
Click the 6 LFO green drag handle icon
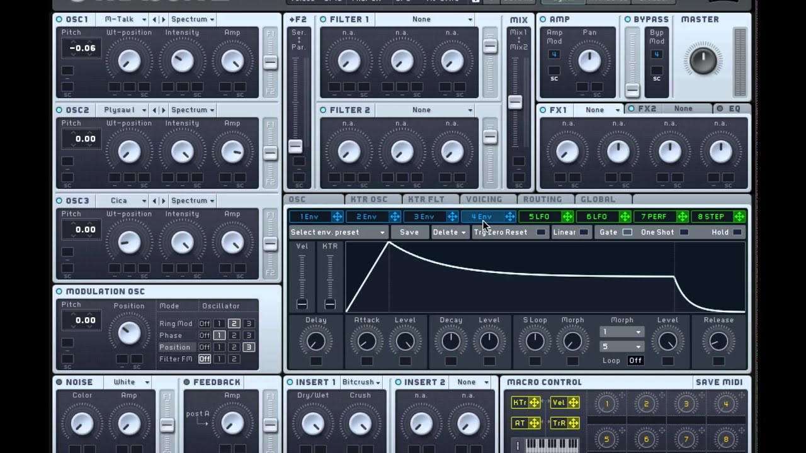click(625, 216)
